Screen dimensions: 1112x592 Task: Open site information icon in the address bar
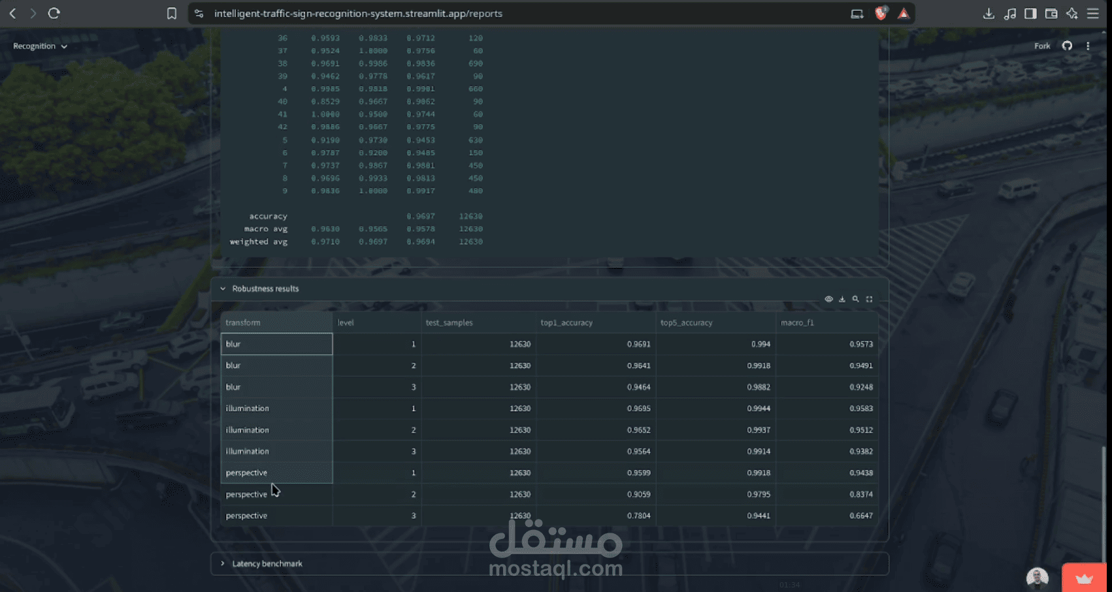(x=199, y=13)
